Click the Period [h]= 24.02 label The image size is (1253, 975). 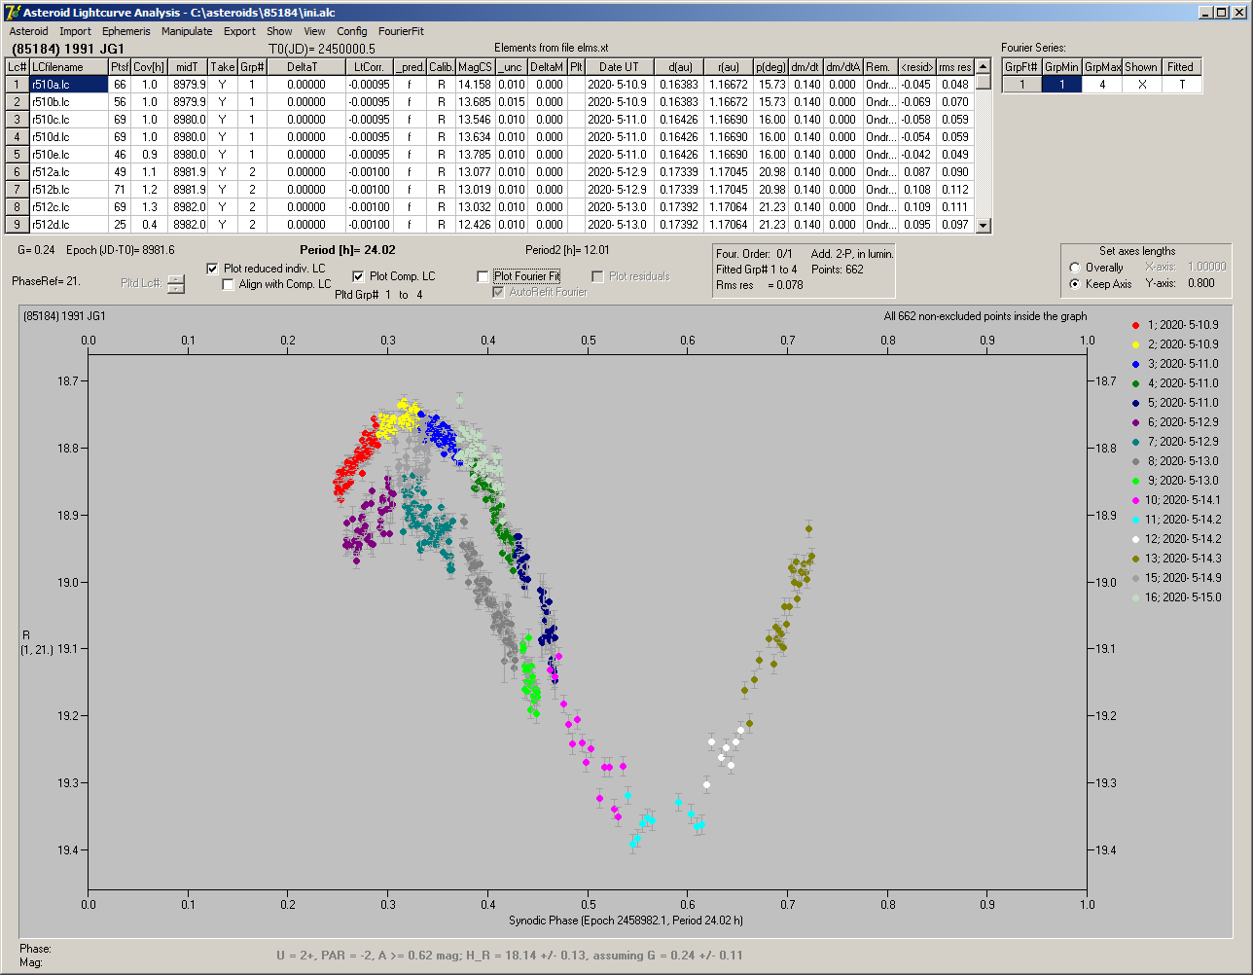347,250
